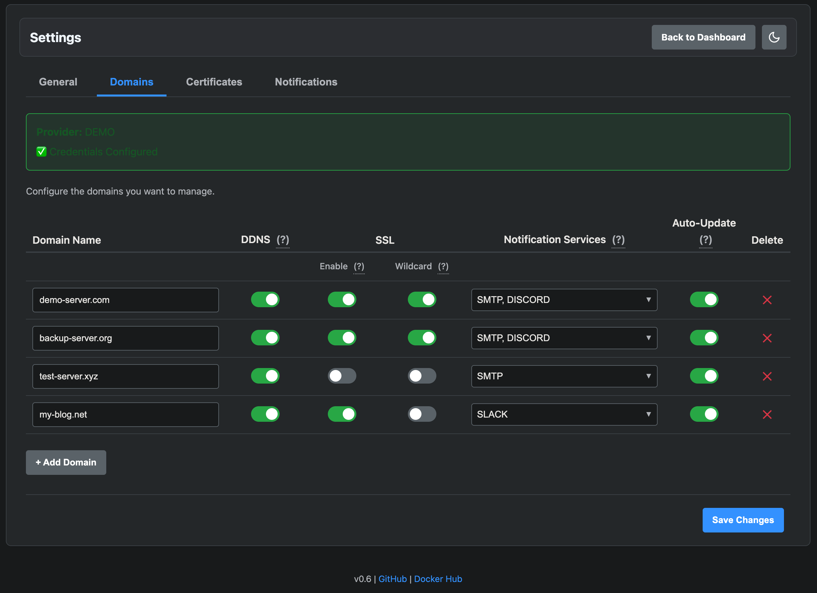This screenshot has width=817, height=593.
Task: Delete the my-blog.net domain row
Action: pyautogui.click(x=767, y=414)
